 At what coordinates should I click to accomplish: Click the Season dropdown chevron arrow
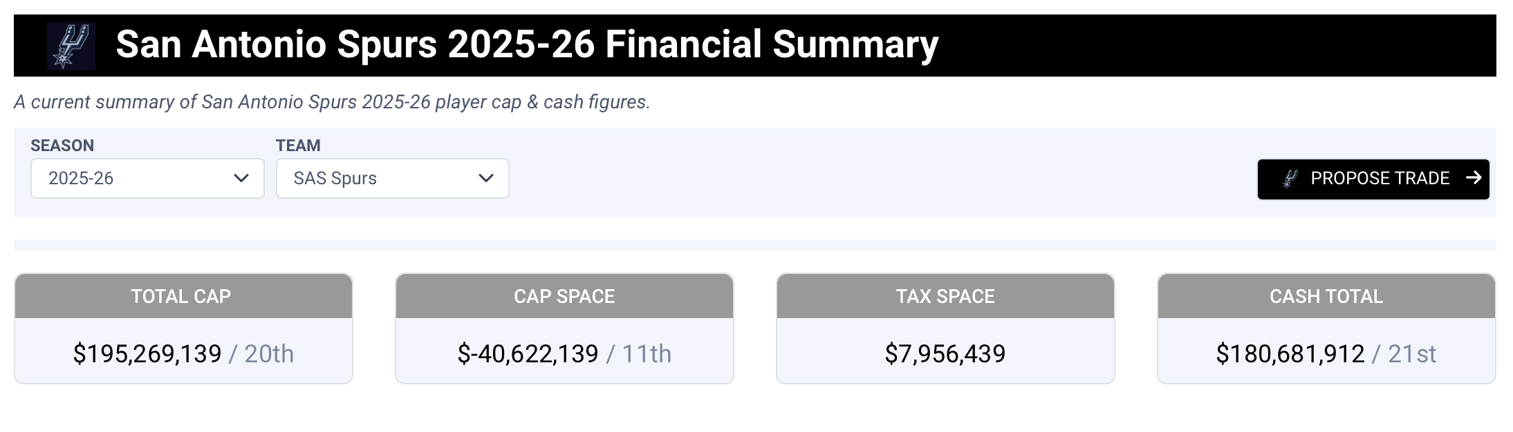point(241,178)
